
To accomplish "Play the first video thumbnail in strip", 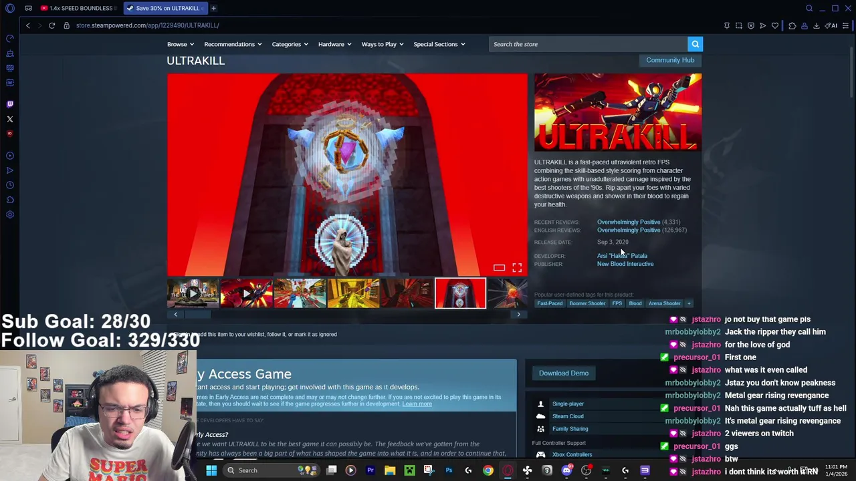I will point(193,293).
